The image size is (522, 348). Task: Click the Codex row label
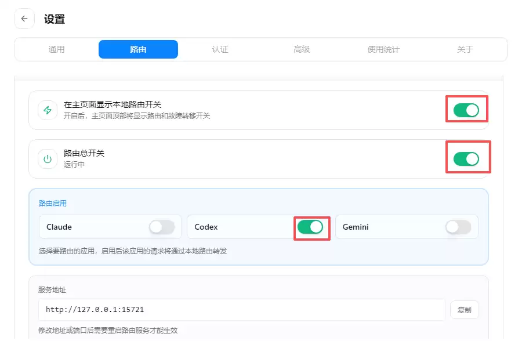coord(206,227)
